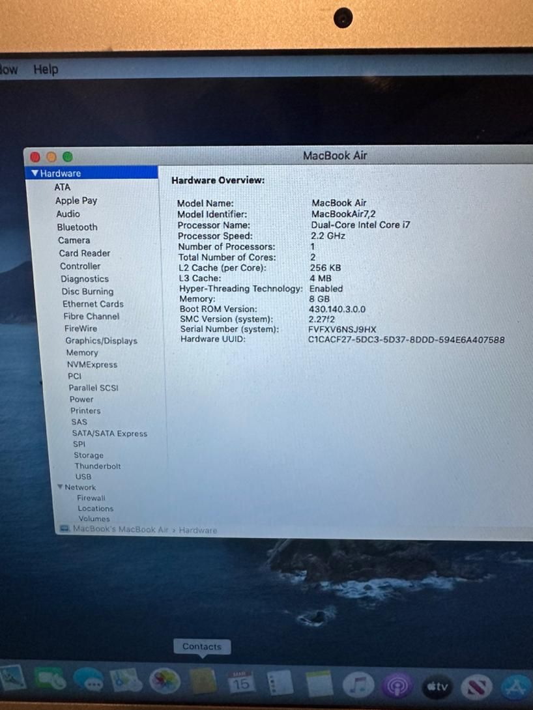Select Printers in the sidebar
Viewport: 533px width, 710px height.
click(85, 411)
